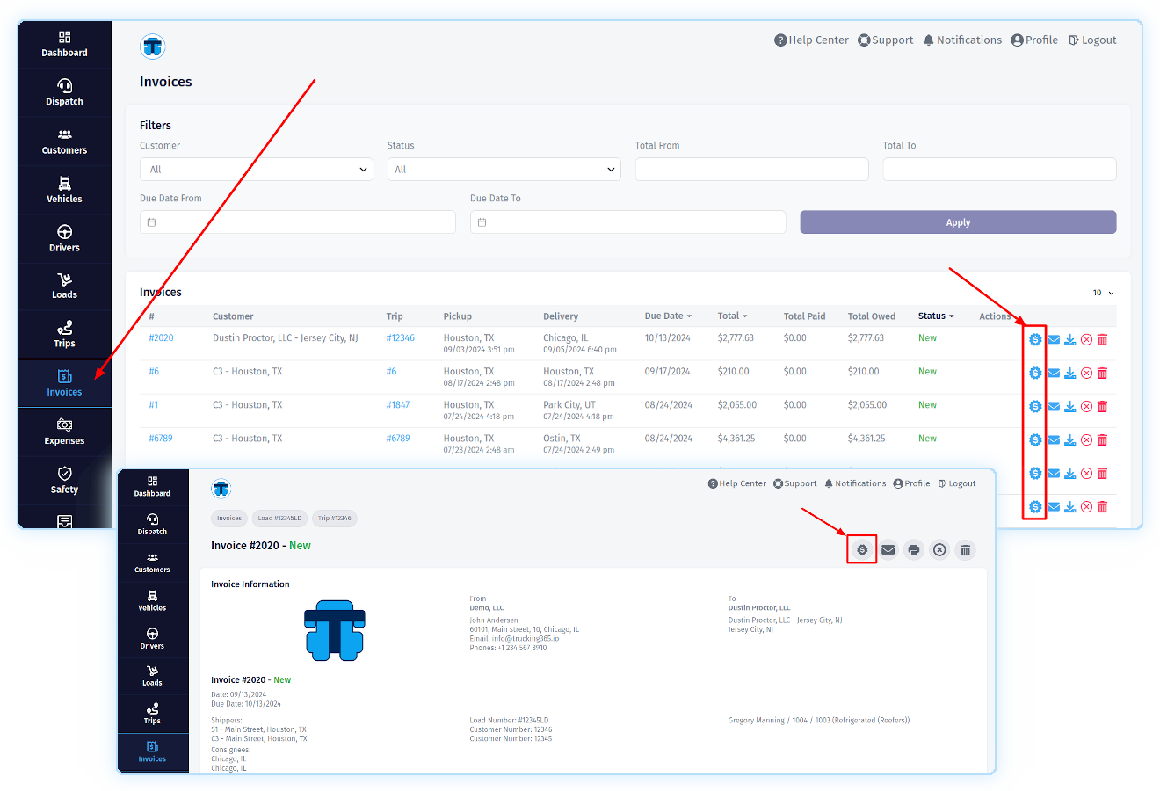
Task: Delete invoice #2020 with the trash icon
Action: pos(1102,340)
